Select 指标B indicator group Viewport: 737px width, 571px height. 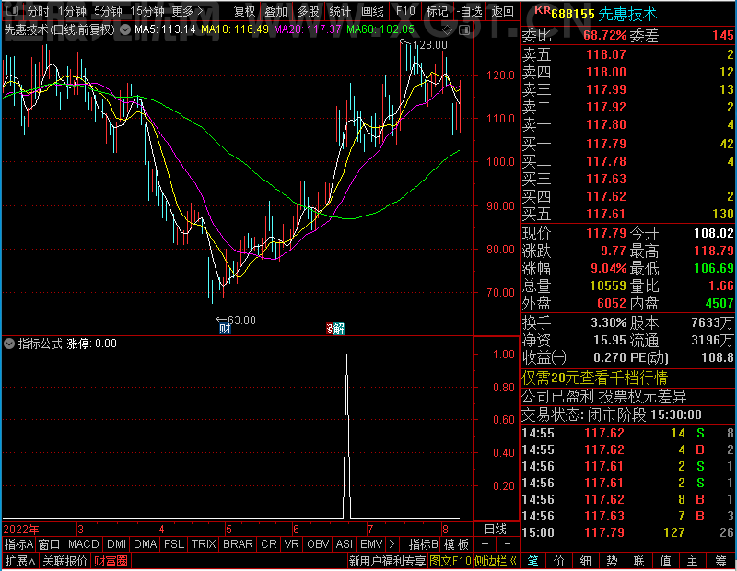pyautogui.click(x=424, y=544)
